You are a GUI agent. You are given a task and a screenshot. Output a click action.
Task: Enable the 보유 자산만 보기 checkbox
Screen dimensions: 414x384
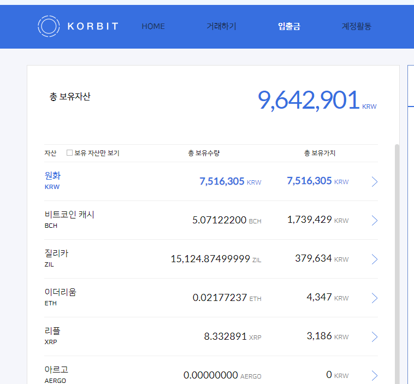[69, 153]
